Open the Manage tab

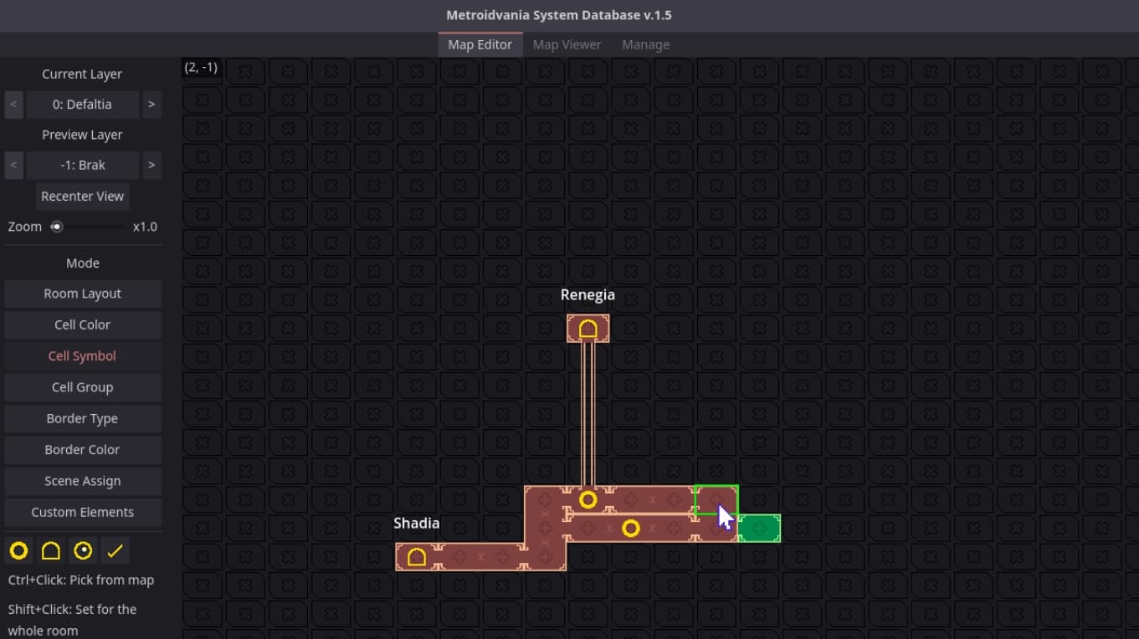tap(645, 44)
